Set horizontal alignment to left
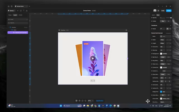 (162, 78)
